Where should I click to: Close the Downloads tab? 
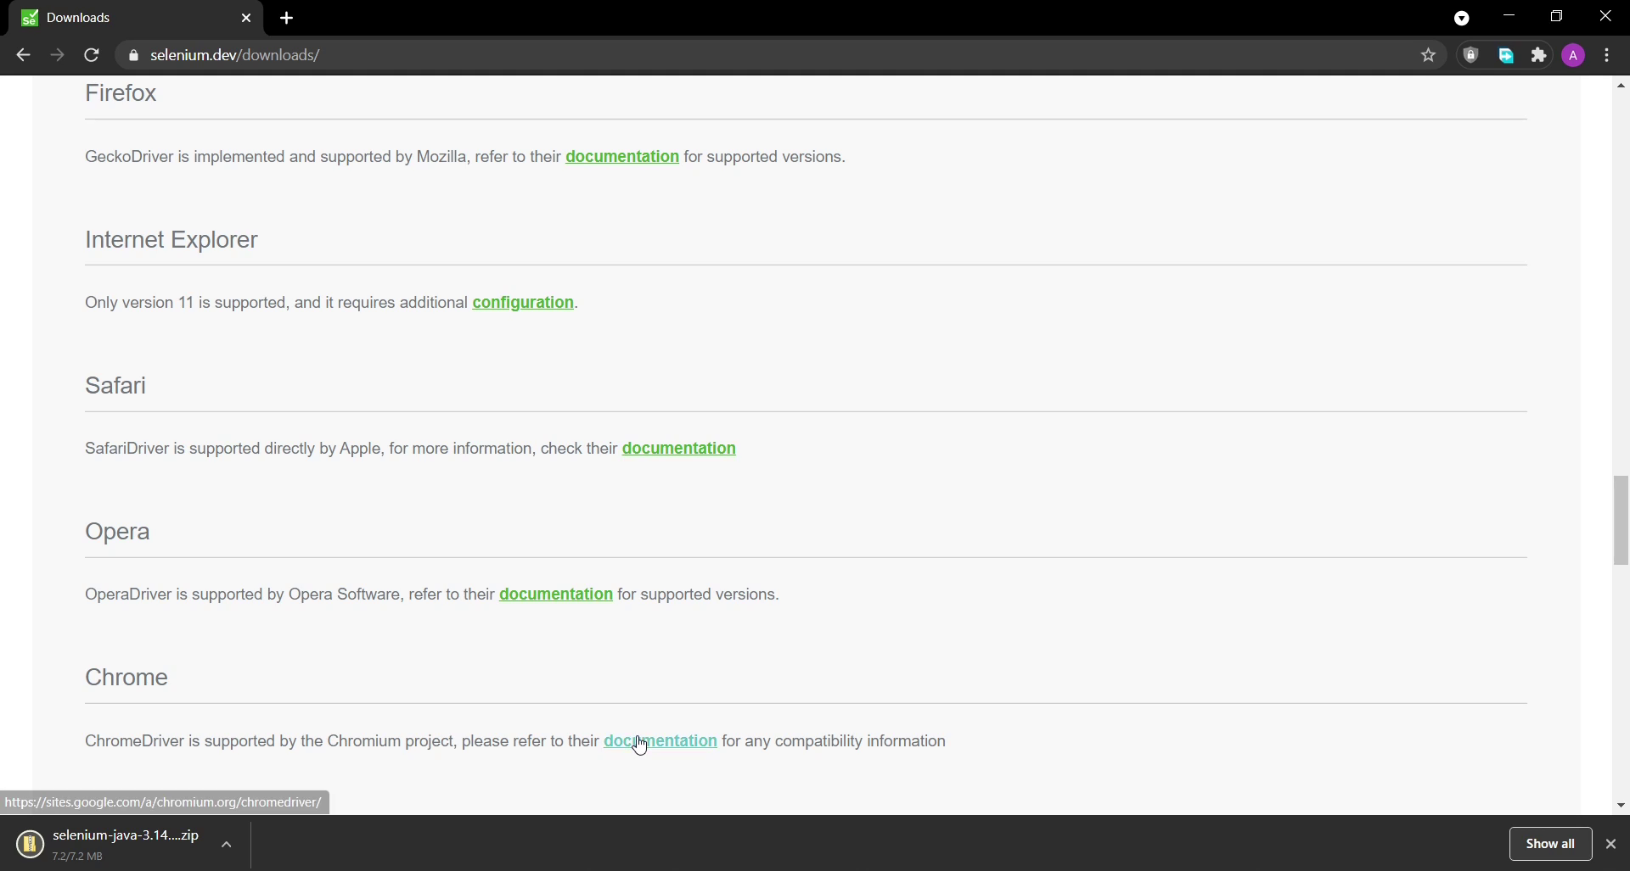pyautogui.click(x=246, y=18)
